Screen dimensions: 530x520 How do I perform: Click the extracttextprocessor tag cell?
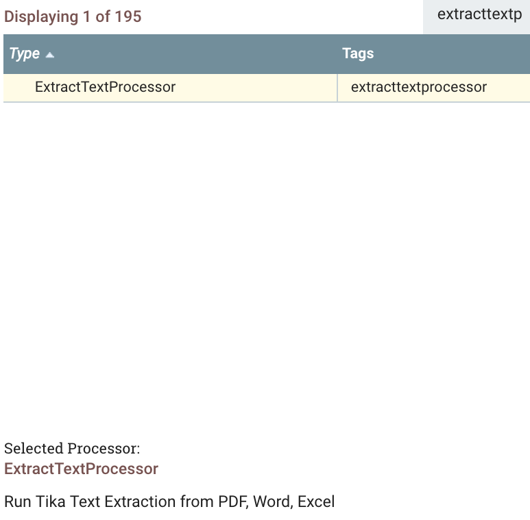tap(418, 88)
